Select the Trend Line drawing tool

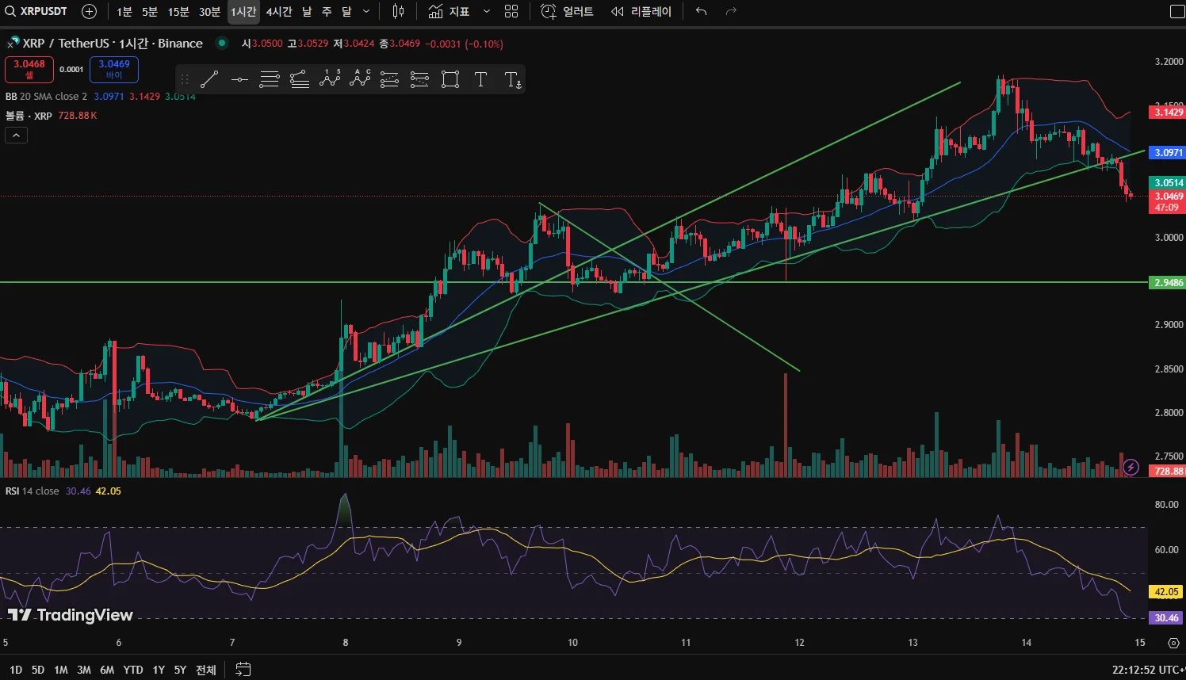(x=209, y=79)
